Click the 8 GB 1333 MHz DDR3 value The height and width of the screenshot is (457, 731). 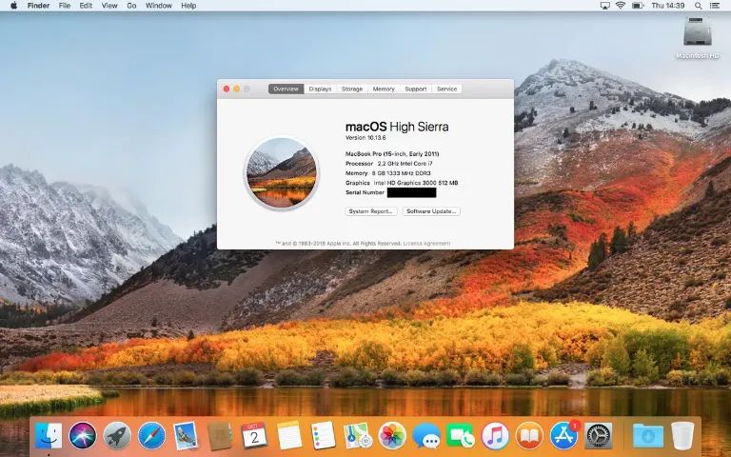pyautogui.click(x=402, y=173)
